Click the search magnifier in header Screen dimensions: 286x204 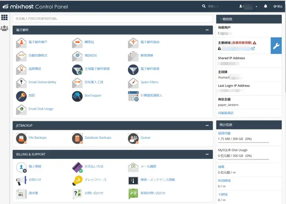(204, 6)
